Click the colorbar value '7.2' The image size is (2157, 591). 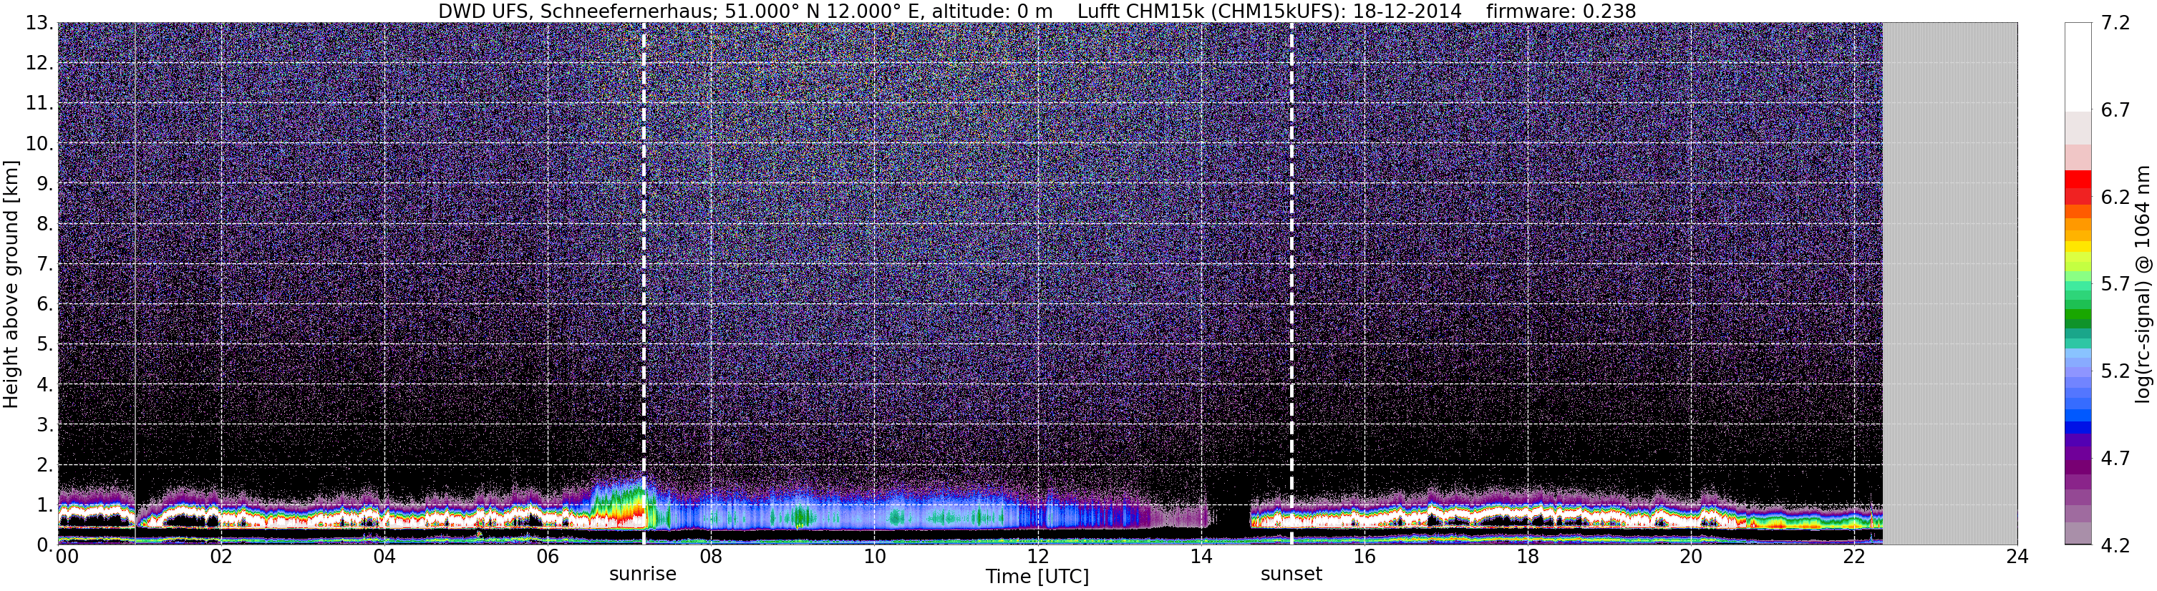point(2114,24)
